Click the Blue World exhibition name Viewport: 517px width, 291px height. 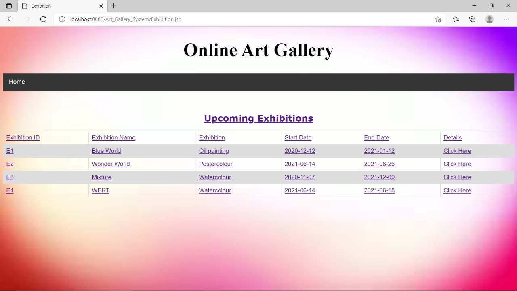click(106, 151)
